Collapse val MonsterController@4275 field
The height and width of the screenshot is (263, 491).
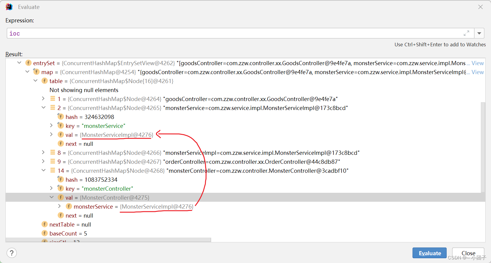pyautogui.click(x=52, y=197)
